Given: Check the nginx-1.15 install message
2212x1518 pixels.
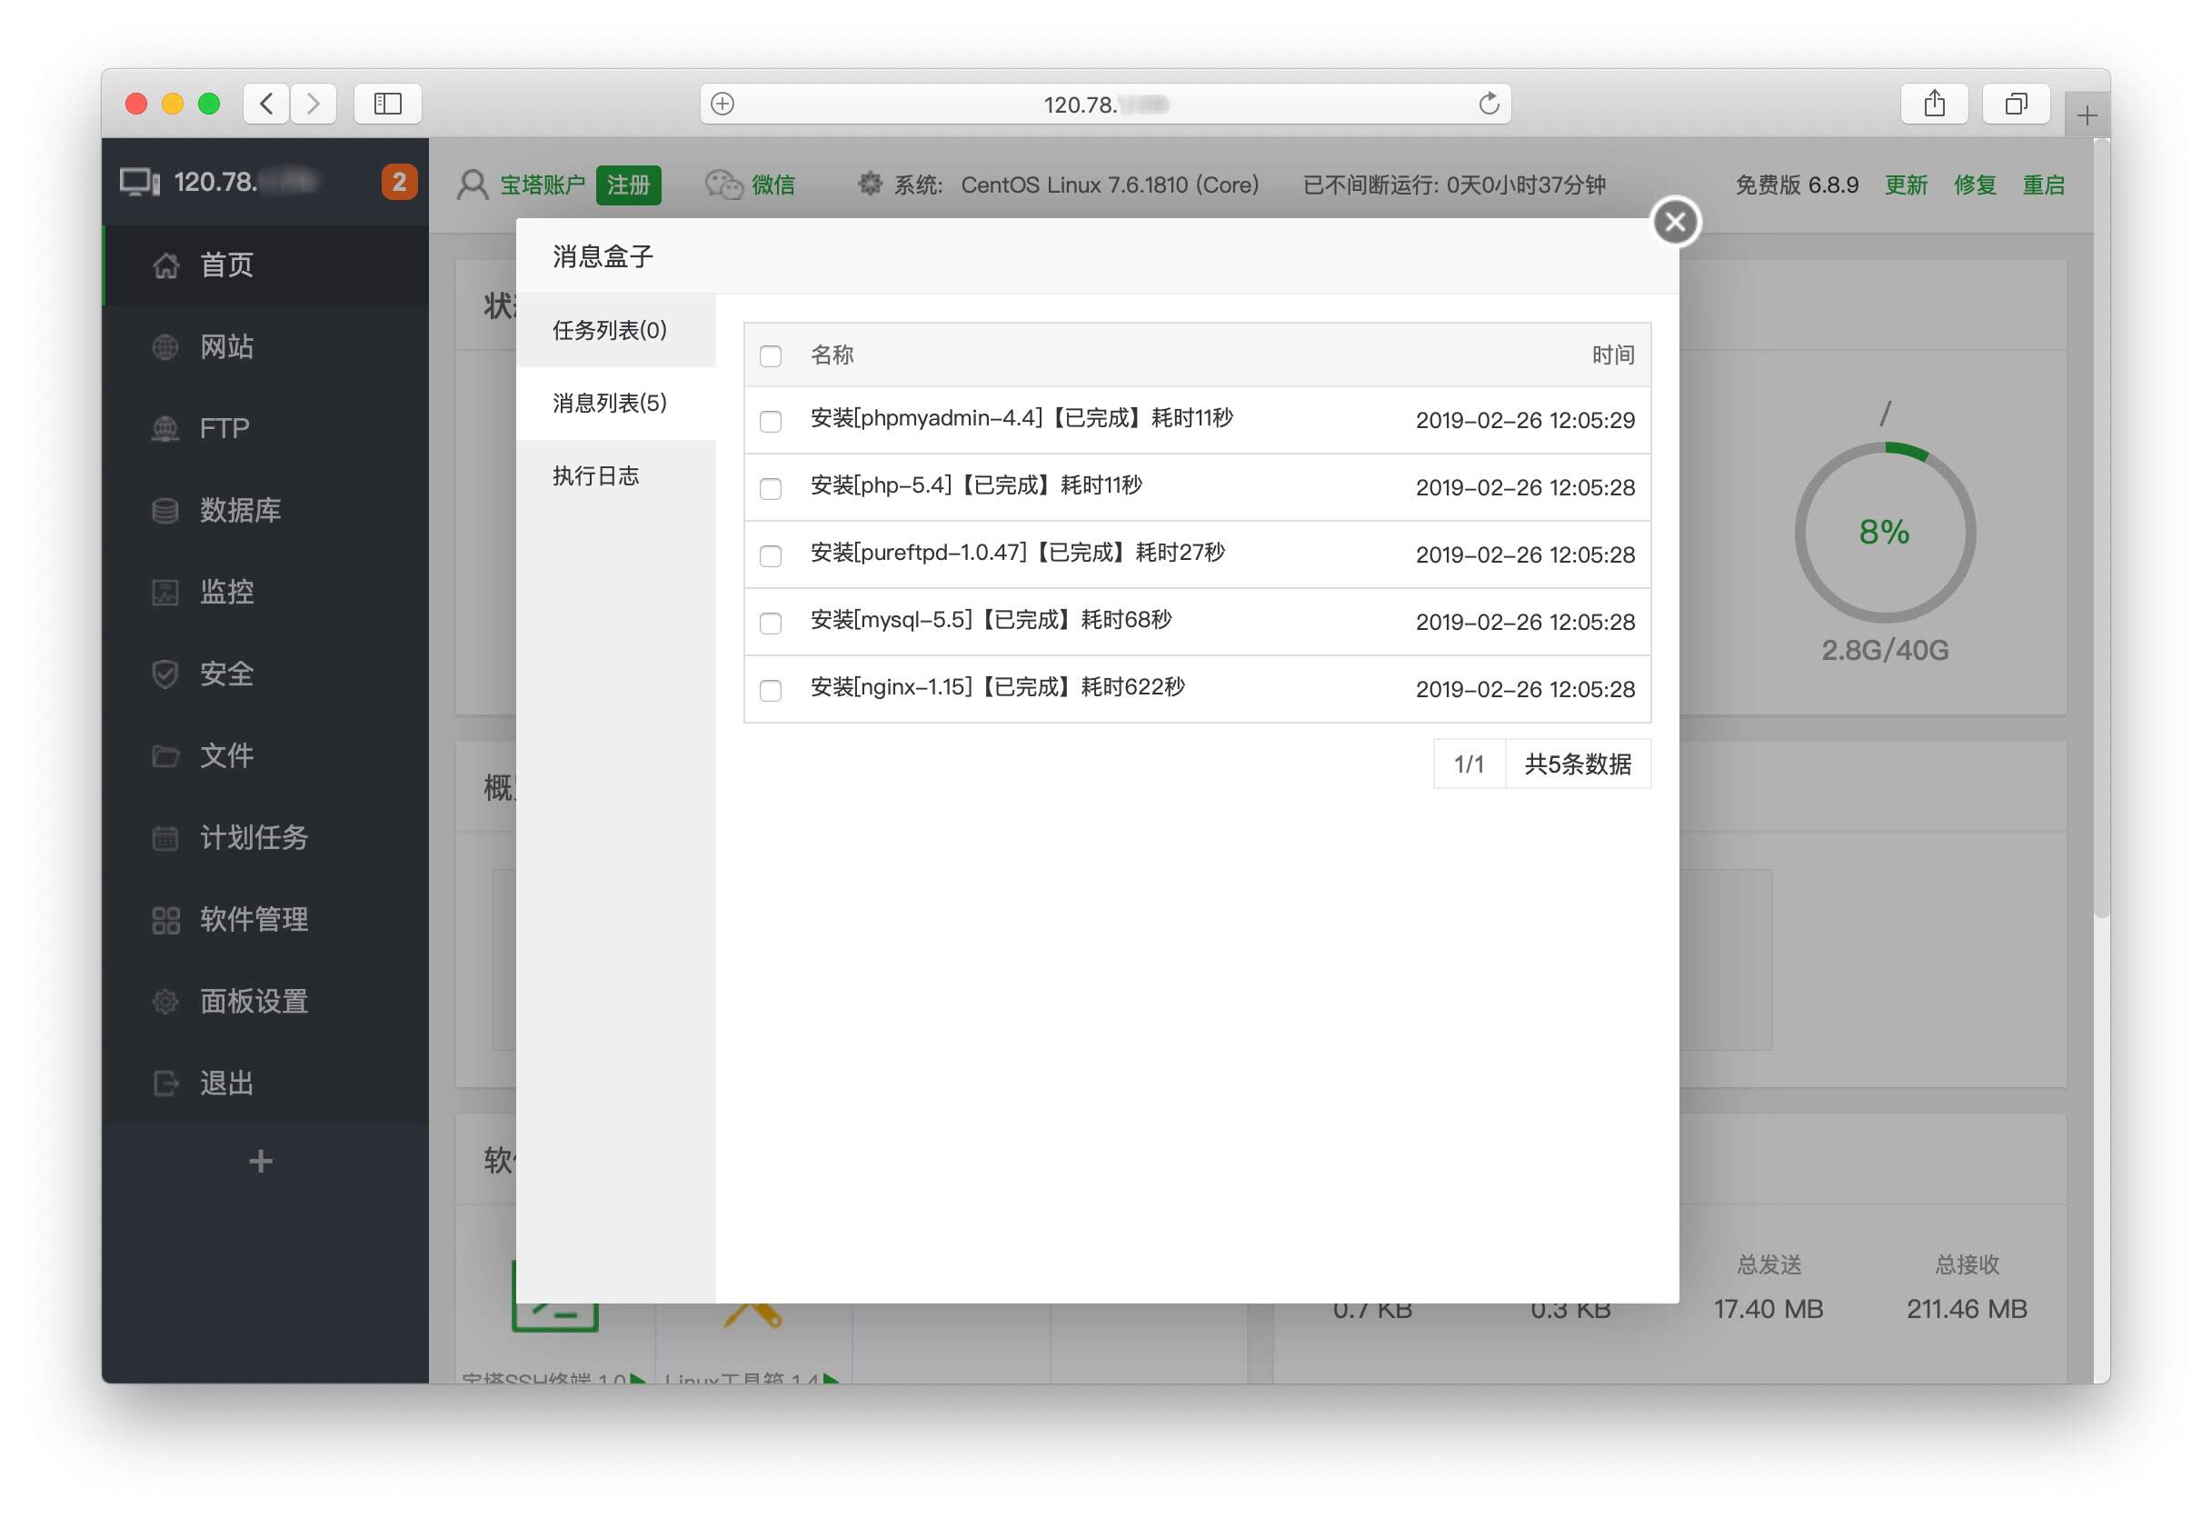Looking at the screenshot, I should click(770, 690).
